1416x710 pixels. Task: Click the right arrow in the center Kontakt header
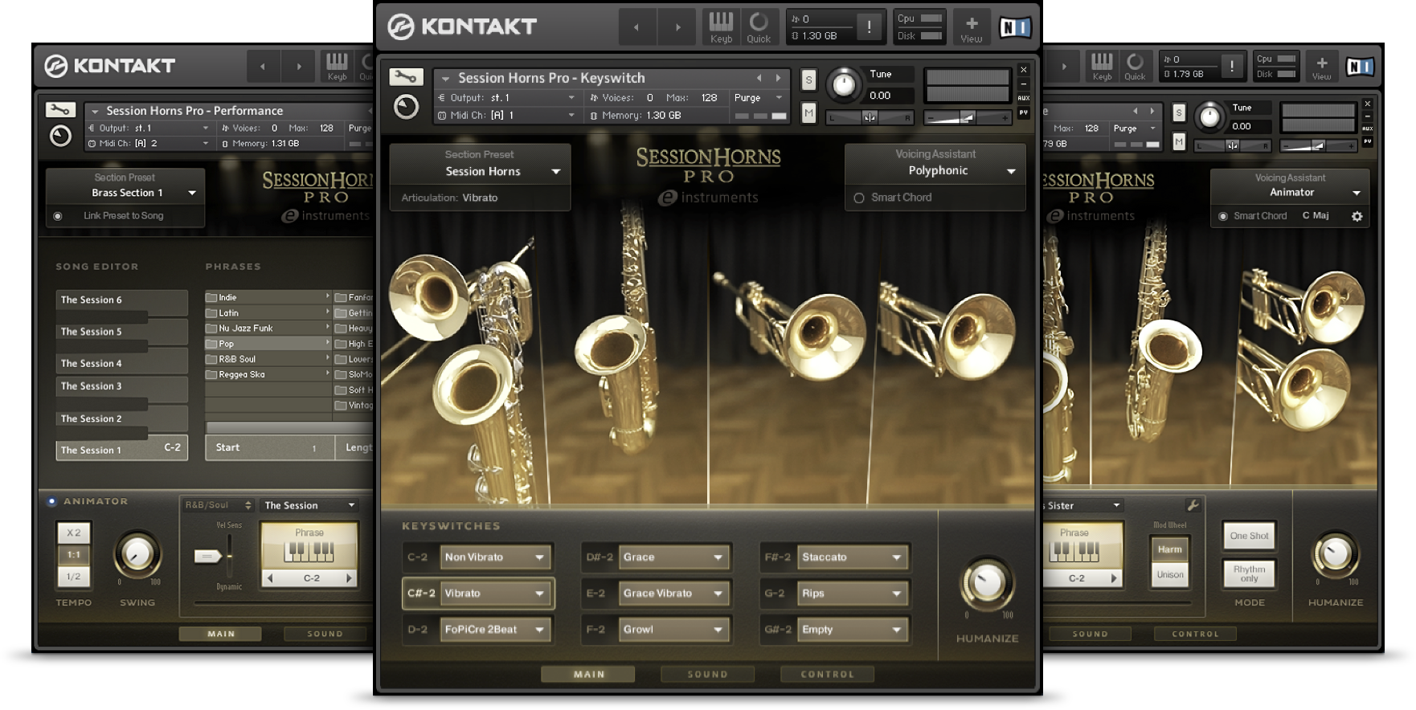(677, 27)
